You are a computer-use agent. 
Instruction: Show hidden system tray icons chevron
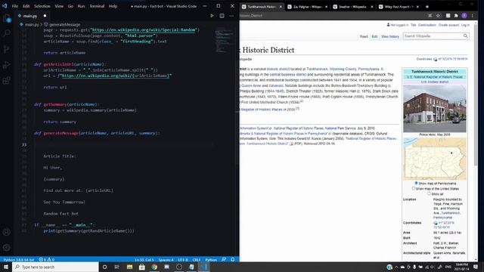point(396,267)
